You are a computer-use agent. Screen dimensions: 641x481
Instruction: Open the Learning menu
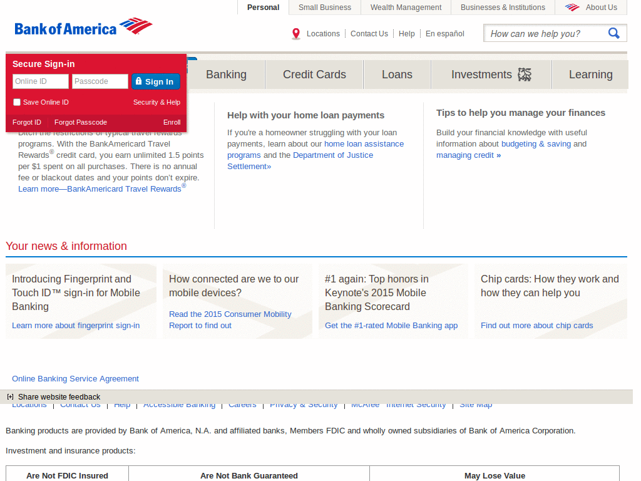point(591,75)
